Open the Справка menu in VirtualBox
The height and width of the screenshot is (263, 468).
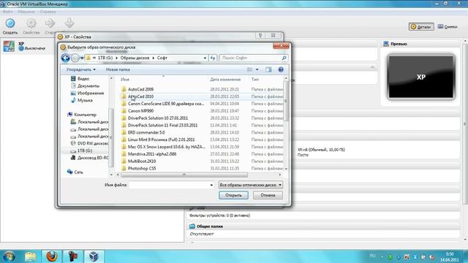coord(48,12)
